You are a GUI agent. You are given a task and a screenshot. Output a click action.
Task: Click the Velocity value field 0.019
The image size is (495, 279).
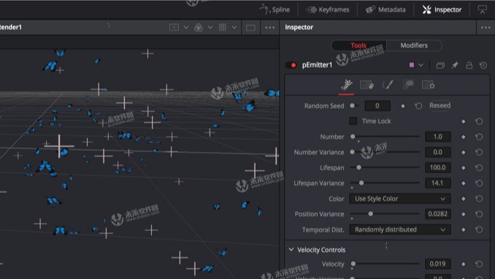pos(438,264)
